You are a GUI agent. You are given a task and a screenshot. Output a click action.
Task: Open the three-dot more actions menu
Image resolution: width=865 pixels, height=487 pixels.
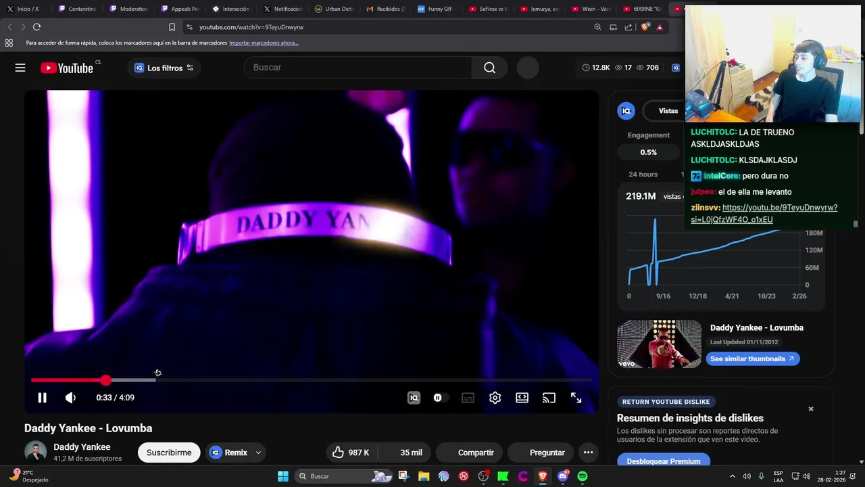[588, 453]
